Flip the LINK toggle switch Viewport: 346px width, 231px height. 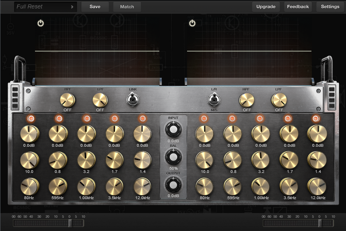pyautogui.click(x=132, y=100)
